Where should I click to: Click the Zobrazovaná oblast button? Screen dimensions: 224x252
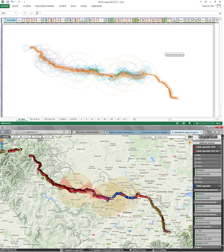(174, 54)
